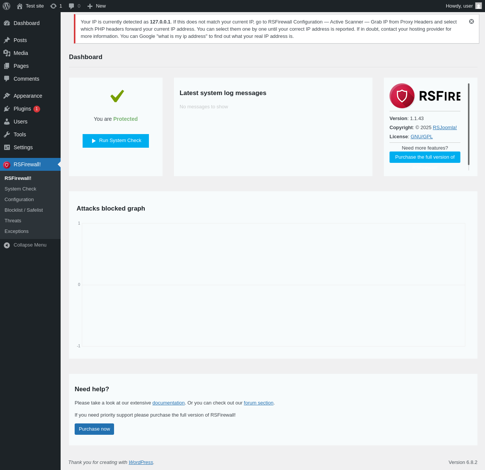Click the Settings sliders icon
Viewport: 485px width, 470px height.
[x=7, y=147]
